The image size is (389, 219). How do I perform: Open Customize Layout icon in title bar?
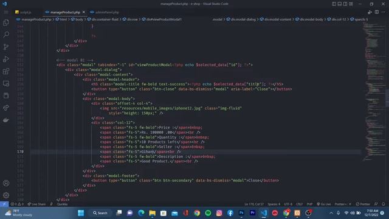(x=351, y=4)
